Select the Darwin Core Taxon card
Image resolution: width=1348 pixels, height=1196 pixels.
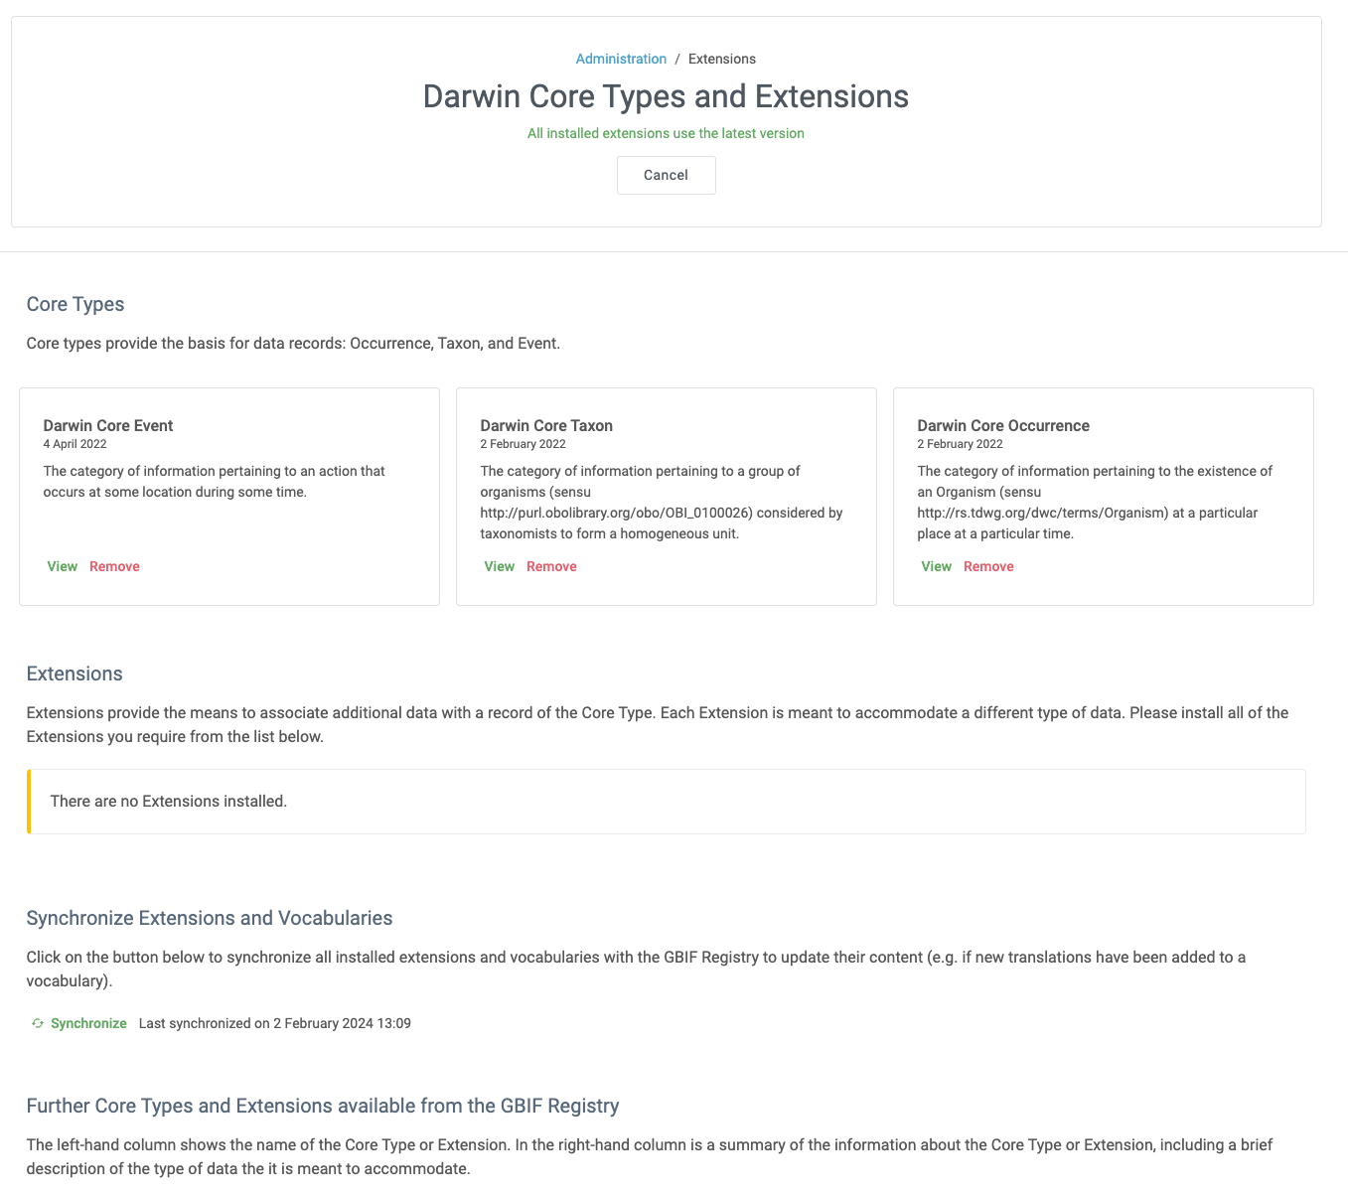666,497
